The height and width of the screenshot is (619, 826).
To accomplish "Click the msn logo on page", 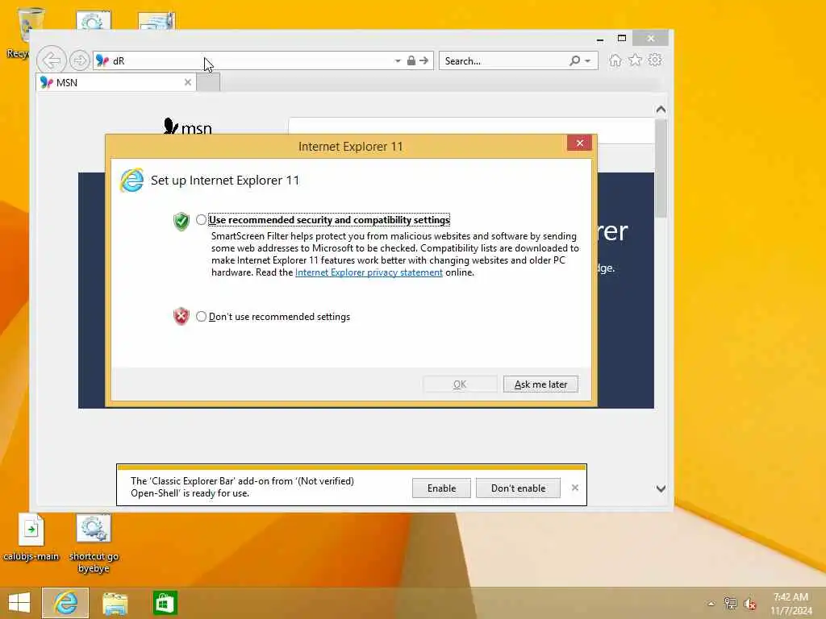I will pos(187,127).
